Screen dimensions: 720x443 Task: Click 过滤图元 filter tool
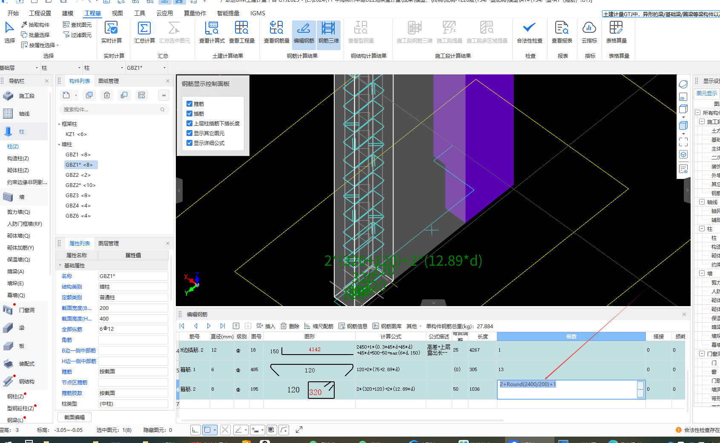pyautogui.click(x=77, y=35)
